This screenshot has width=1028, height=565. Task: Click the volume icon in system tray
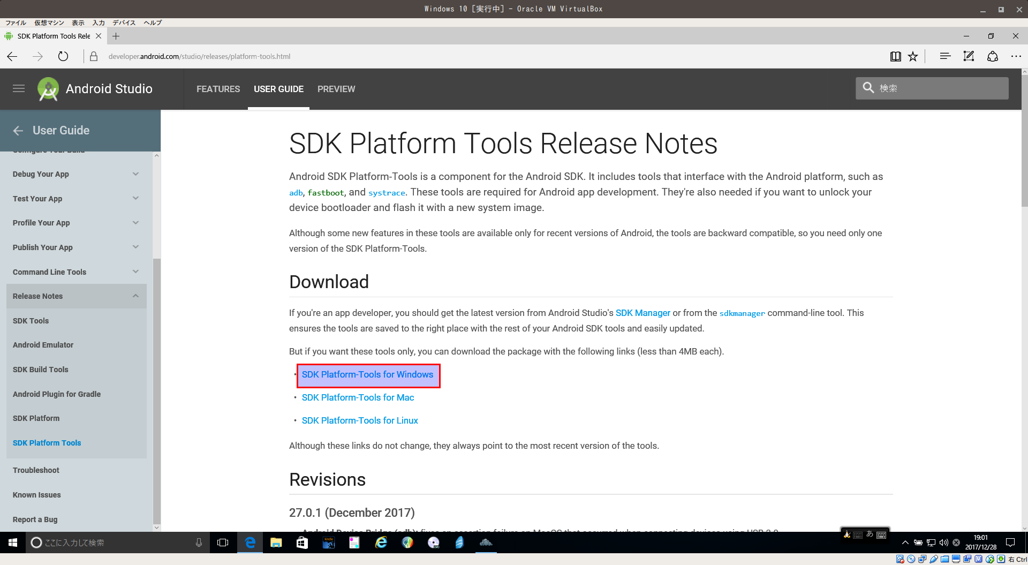(944, 543)
